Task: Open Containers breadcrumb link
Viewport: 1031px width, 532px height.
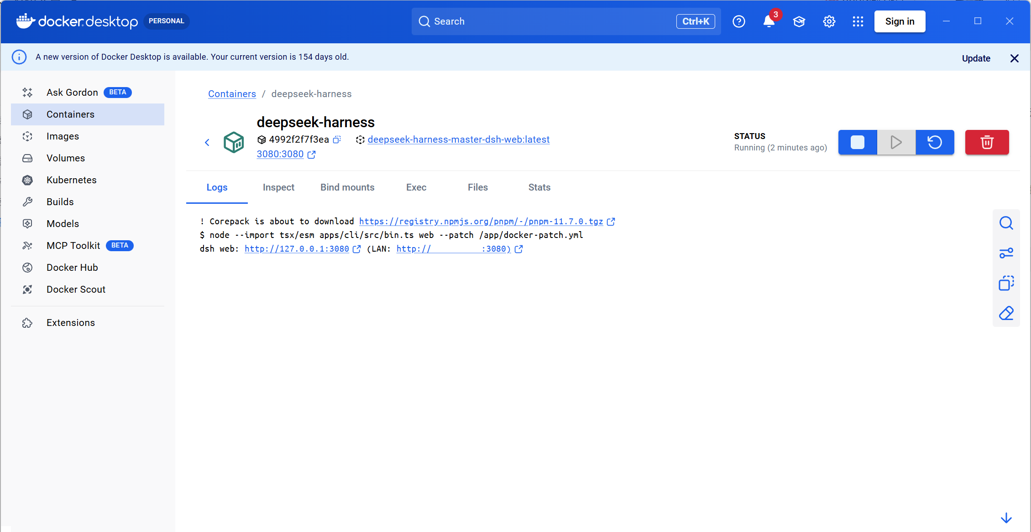Action: [x=232, y=94]
